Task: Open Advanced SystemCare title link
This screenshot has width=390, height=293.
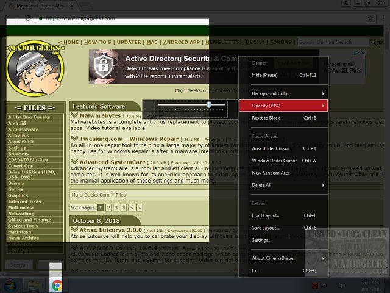Action: tap(112, 162)
